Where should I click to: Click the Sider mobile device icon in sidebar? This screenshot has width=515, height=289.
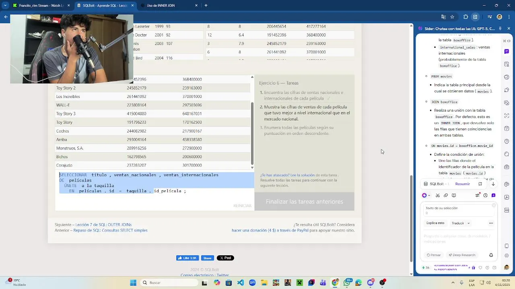pos(507,246)
